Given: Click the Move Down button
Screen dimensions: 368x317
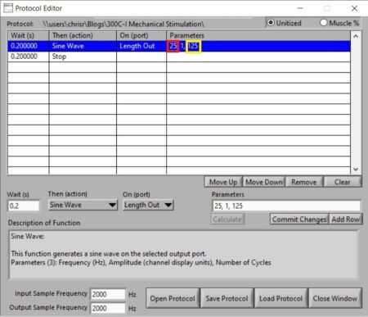Looking at the screenshot, I should coord(263,182).
